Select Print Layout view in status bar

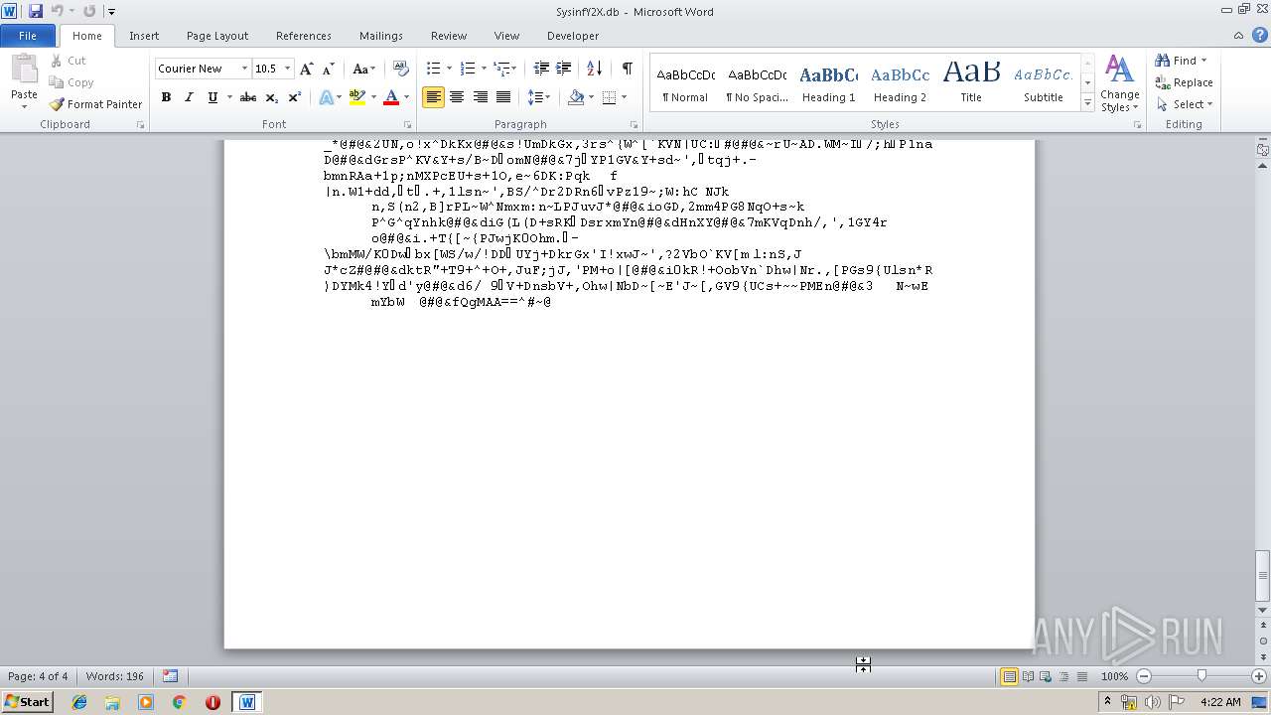click(x=1009, y=676)
